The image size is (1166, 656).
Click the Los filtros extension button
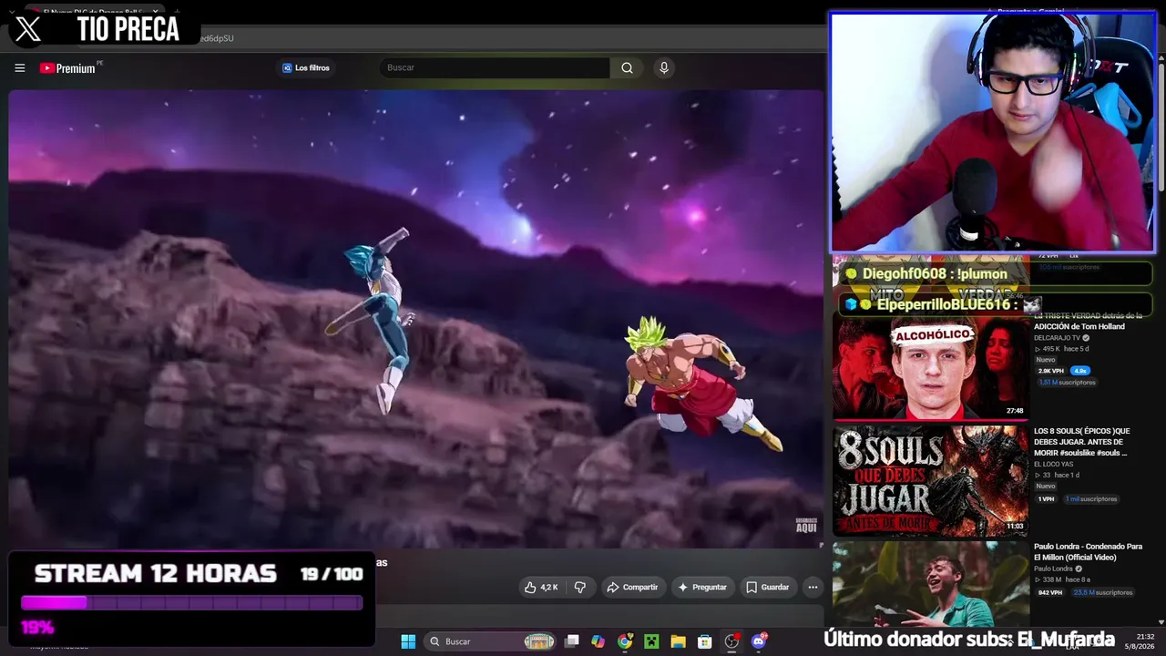[306, 67]
